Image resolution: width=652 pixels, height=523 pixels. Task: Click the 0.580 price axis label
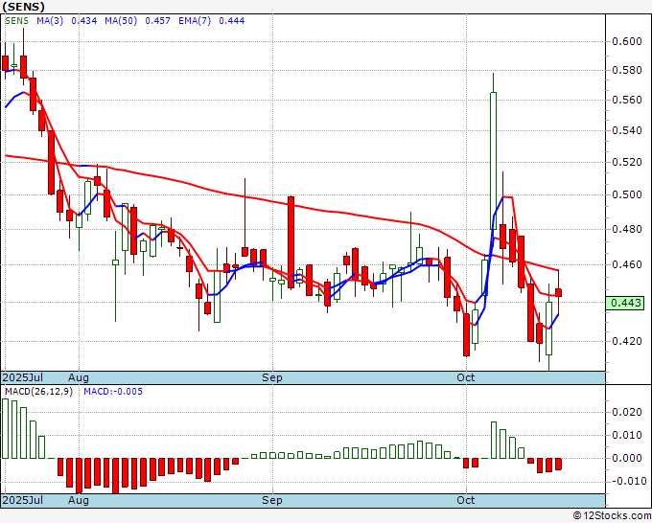(x=627, y=70)
